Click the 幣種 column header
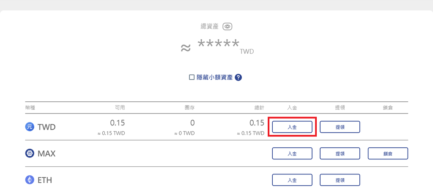Screen dimensions: 433x193 [30, 108]
